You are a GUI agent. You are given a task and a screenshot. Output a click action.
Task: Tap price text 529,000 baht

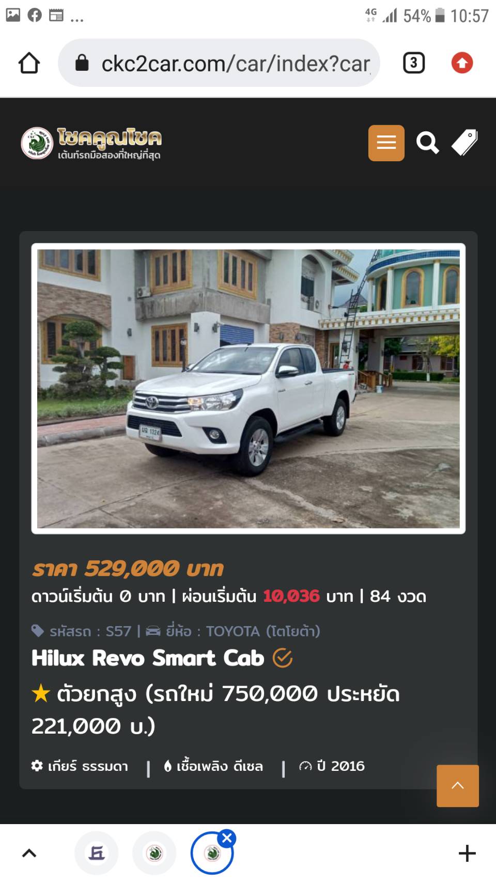tap(128, 569)
